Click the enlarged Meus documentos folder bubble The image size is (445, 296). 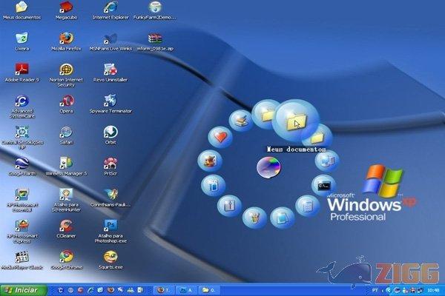click(x=297, y=118)
